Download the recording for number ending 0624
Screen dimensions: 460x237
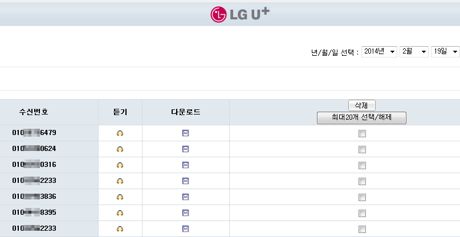(x=185, y=149)
